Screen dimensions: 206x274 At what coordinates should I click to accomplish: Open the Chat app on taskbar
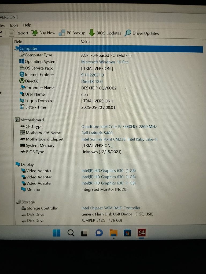(x=99, y=233)
